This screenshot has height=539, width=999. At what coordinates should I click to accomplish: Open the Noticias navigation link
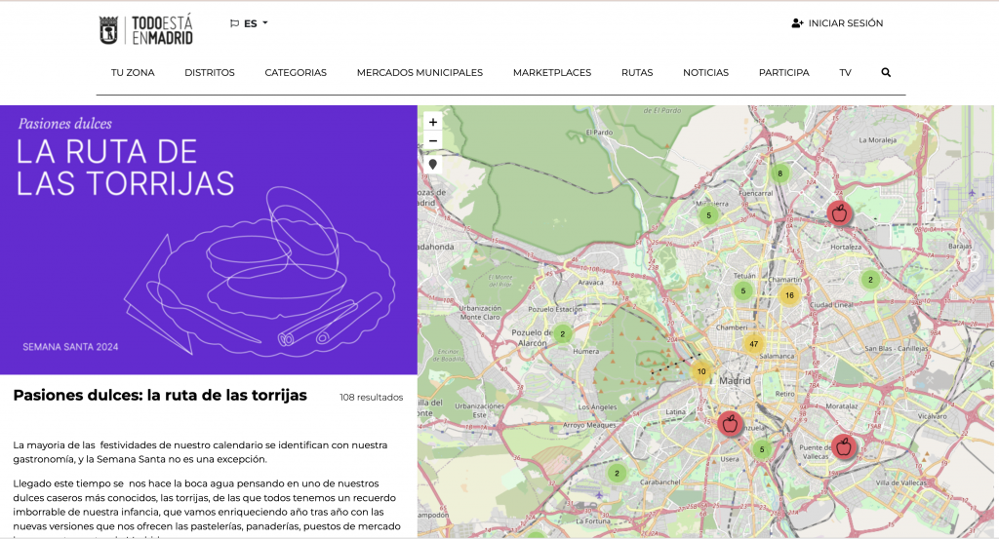(x=705, y=72)
